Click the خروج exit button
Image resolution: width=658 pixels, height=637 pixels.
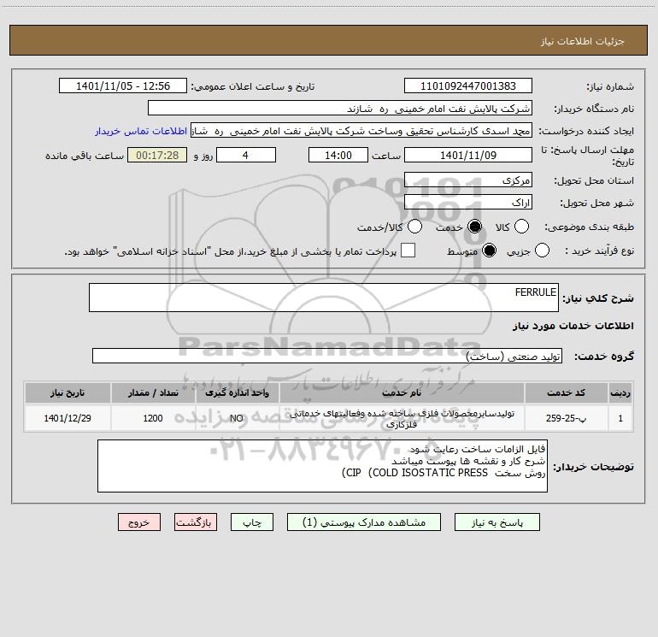(139, 522)
